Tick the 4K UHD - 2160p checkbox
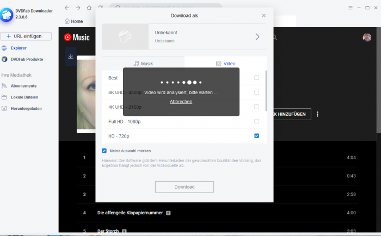Screen dimensions: 381x236 click(256, 107)
